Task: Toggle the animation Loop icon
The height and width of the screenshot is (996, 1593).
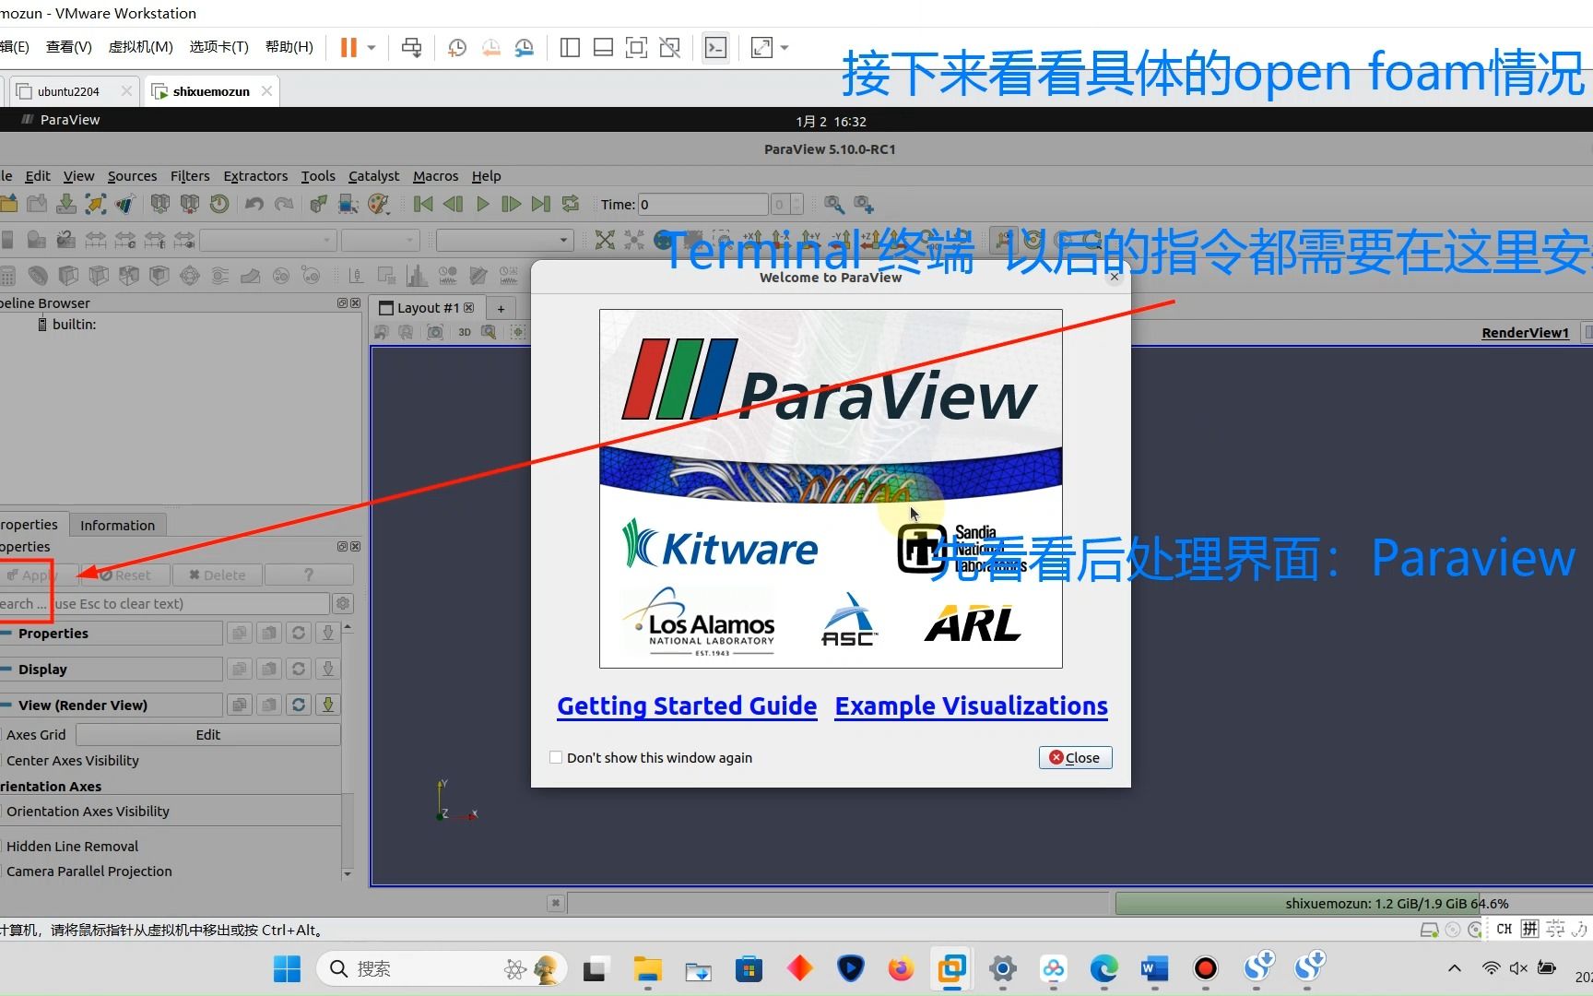Action: tap(571, 204)
